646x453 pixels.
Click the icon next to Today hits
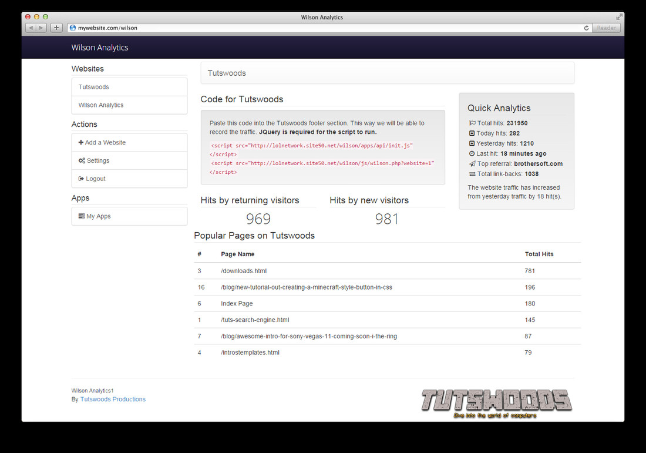[x=472, y=133]
